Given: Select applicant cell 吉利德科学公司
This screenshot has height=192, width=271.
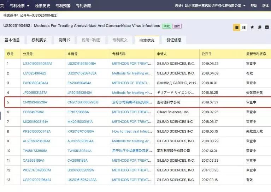Looking at the screenshot, I should coord(168,102).
